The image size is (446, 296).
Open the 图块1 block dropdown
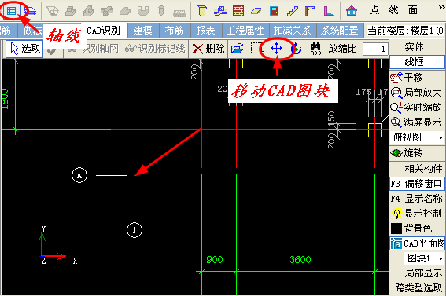tap(440, 258)
